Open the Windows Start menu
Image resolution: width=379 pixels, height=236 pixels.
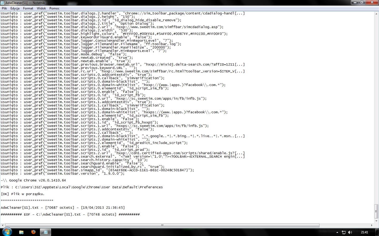point(7,232)
